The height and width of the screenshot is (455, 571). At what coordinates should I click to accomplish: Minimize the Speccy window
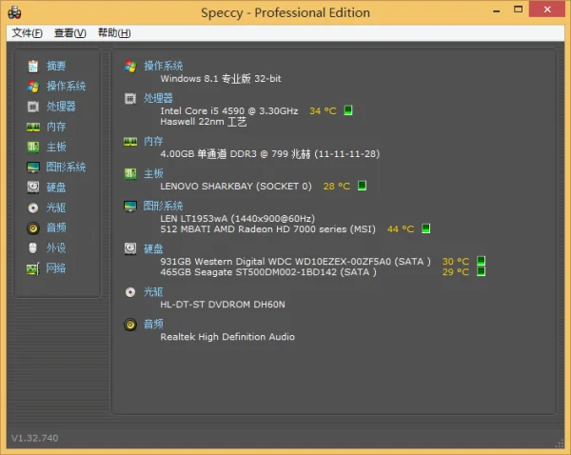[x=496, y=10]
